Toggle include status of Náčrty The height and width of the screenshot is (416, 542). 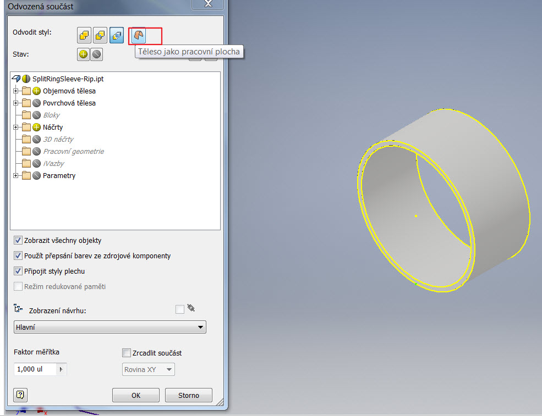[37, 127]
